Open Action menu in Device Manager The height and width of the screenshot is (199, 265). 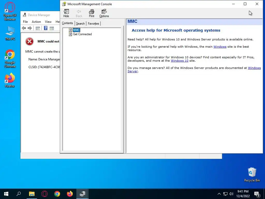click(x=36, y=22)
